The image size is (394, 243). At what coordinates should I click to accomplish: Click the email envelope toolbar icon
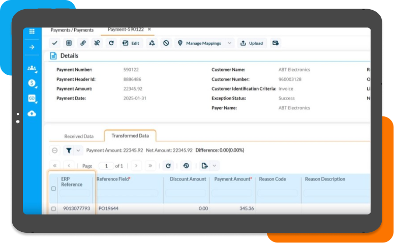click(x=276, y=43)
